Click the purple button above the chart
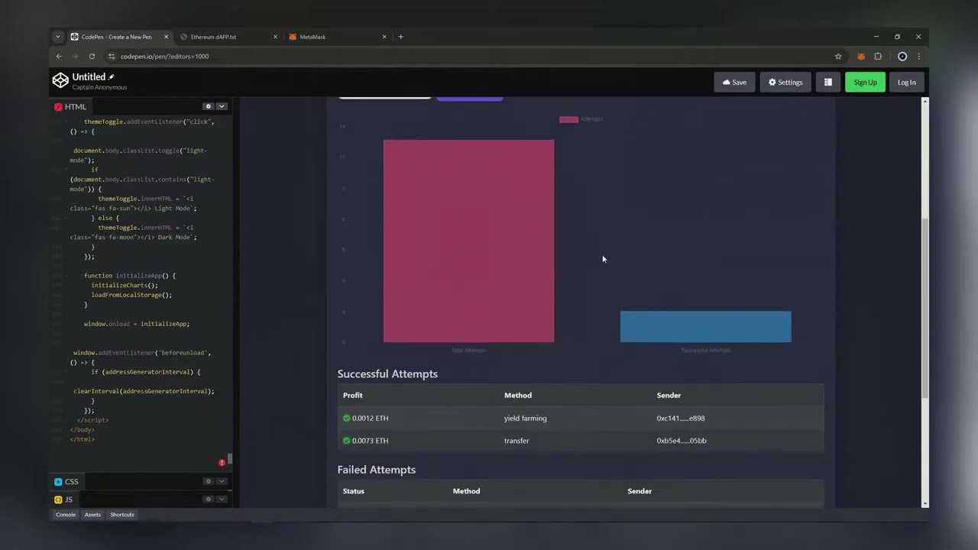Screen dimensions: 978x550 click(469, 99)
